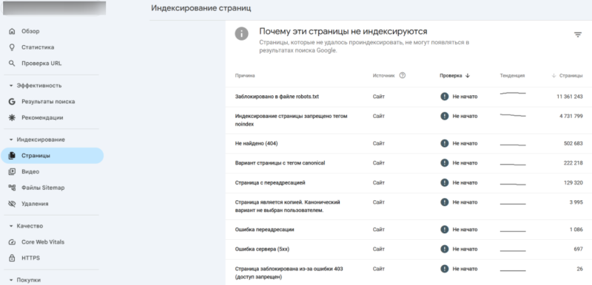Click the trend sparkline in noindex row

(513, 115)
